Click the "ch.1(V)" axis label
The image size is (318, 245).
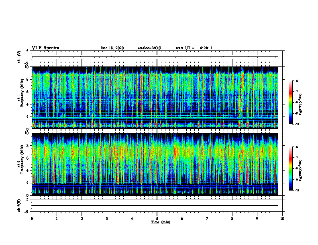tap(19, 57)
